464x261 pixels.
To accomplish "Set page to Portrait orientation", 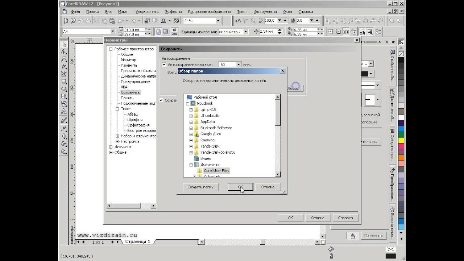I will pyautogui.click(x=158, y=32).
